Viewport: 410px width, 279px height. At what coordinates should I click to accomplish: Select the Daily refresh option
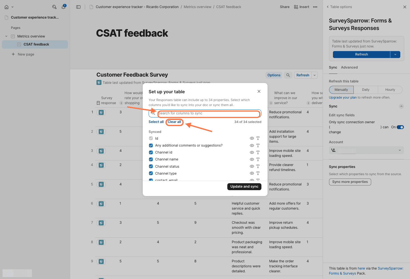click(365, 90)
